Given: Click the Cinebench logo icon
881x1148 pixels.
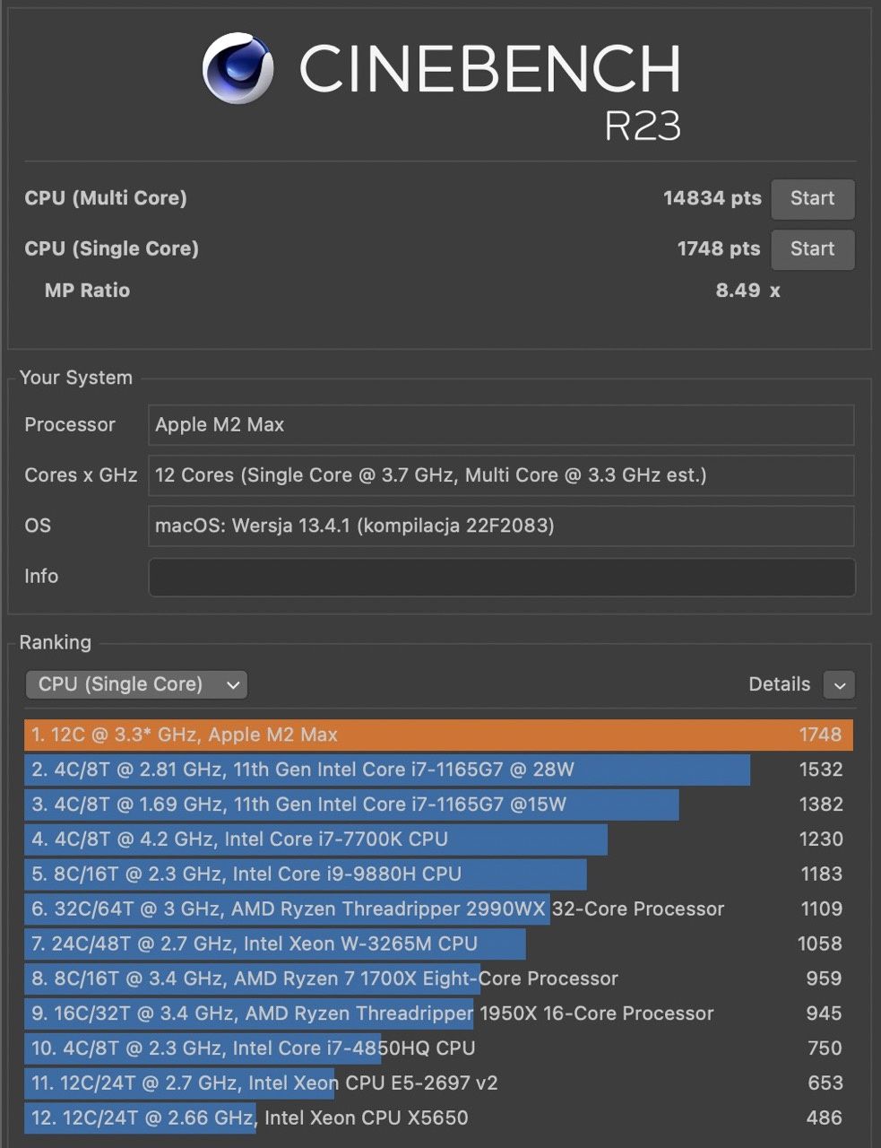Looking at the screenshot, I should (238, 68).
